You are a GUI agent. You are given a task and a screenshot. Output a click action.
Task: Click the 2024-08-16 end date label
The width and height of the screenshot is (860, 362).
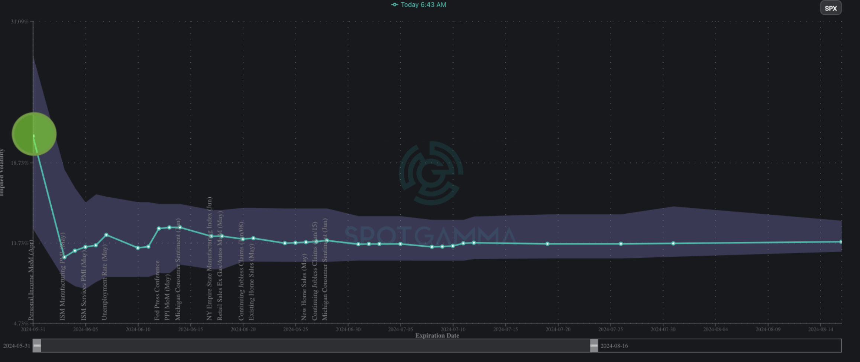(614, 346)
